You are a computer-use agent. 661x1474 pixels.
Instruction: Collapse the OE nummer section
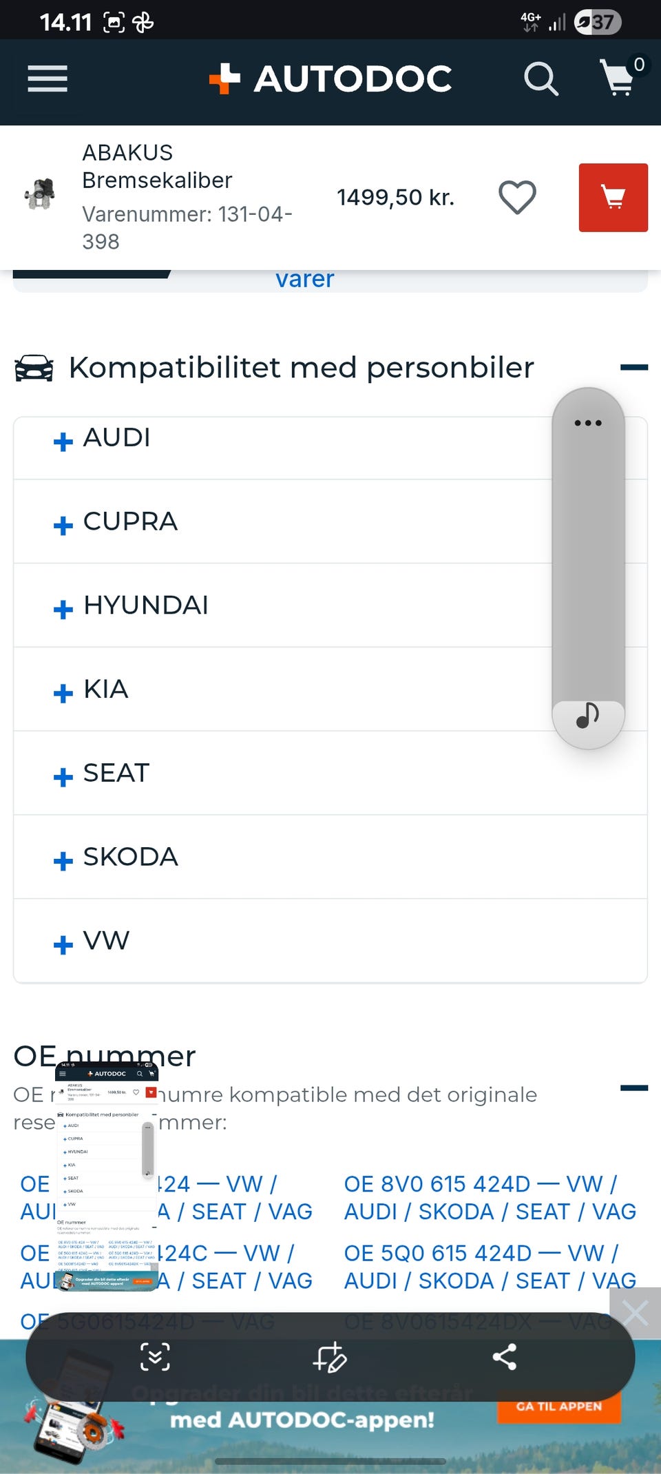click(x=633, y=1088)
